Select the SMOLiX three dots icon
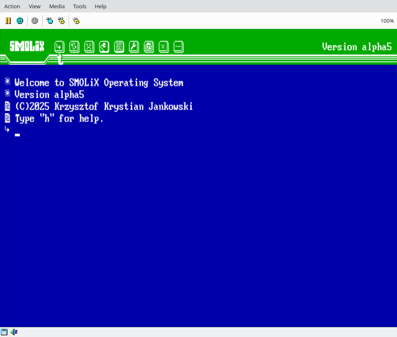Image resolution: width=397 pixels, height=337 pixels. (x=179, y=47)
